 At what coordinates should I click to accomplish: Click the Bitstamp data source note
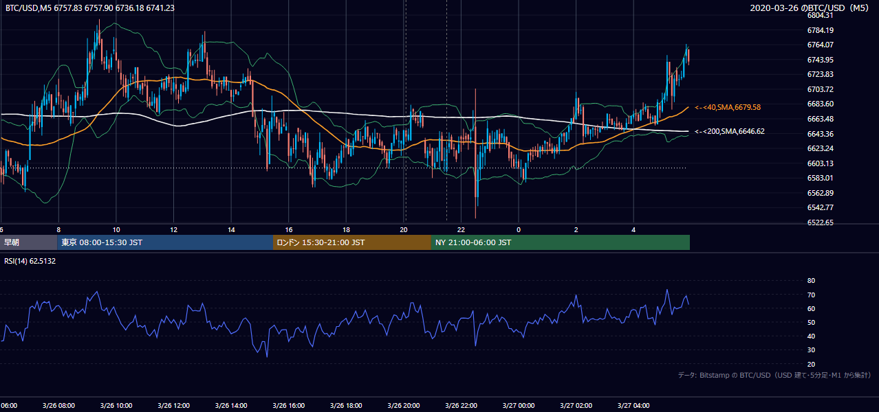click(x=774, y=375)
